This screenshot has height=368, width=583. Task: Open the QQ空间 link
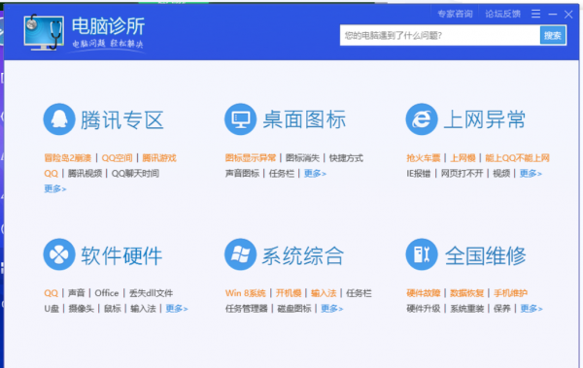(x=118, y=158)
